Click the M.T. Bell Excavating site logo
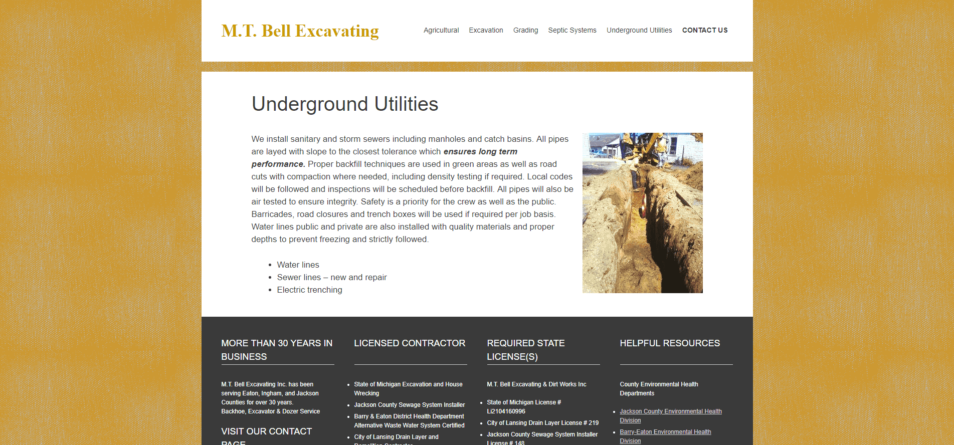Viewport: 954px width, 445px height. click(300, 31)
